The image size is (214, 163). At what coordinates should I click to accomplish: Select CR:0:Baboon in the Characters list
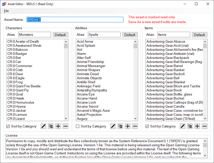[35, 50]
